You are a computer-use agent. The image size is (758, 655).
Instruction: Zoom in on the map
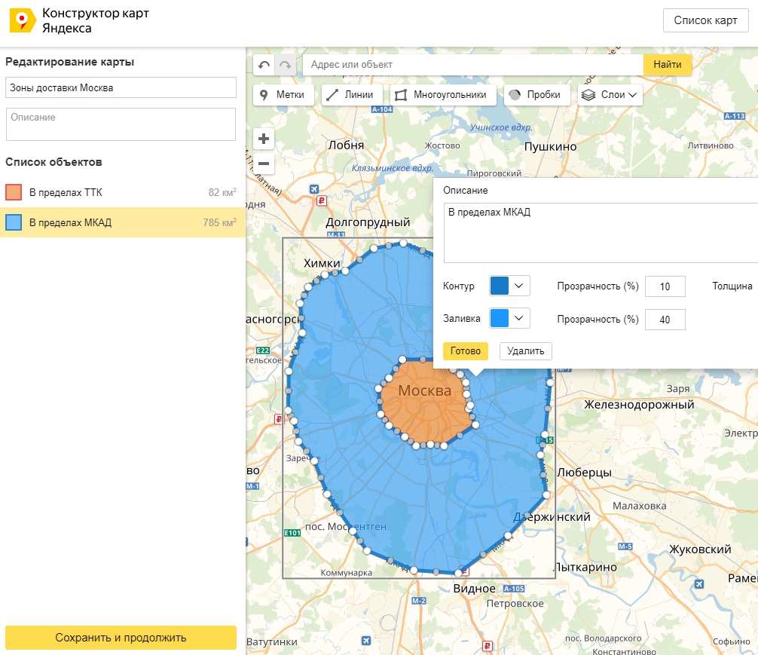tap(264, 139)
